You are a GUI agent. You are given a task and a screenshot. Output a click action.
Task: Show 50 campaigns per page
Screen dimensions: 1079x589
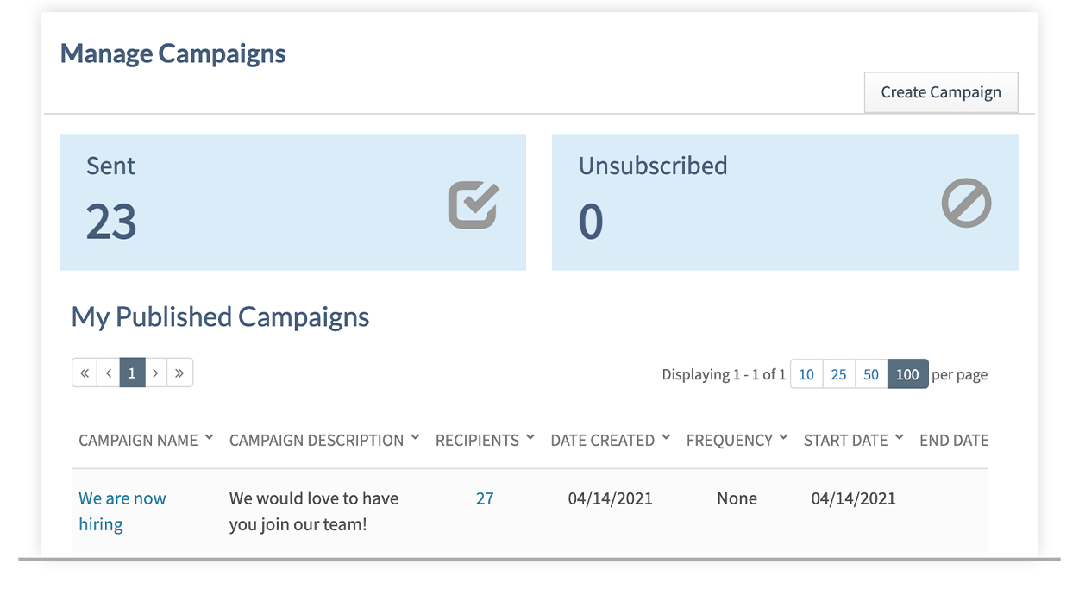click(x=871, y=374)
